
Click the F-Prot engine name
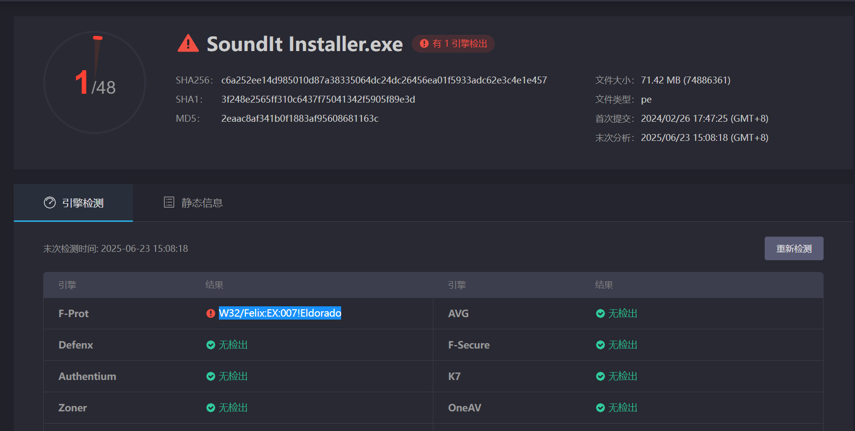[x=74, y=313]
